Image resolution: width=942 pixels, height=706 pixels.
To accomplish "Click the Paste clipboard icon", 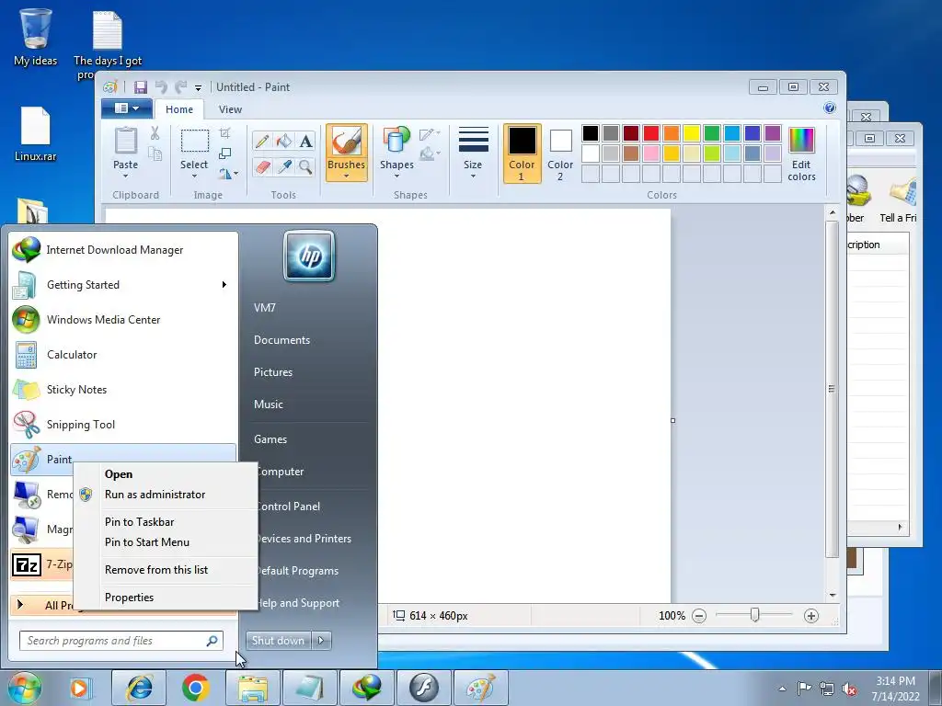I will [x=125, y=142].
